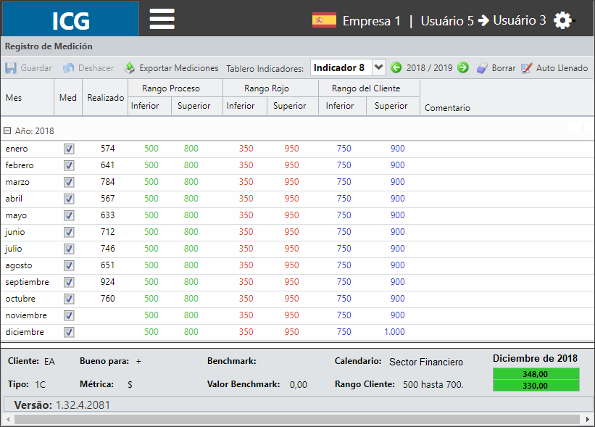Screen dimensions: 595x427
Task: Open the Indicador 8 dropdown
Action: click(379, 67)
